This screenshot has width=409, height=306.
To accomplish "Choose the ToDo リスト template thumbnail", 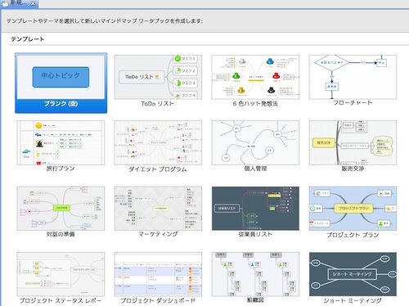I will click(x=158, y=77).
